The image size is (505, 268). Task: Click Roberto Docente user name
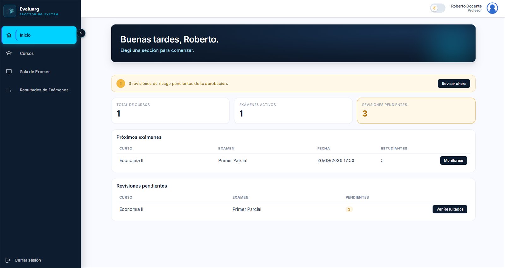pyautogui.click(x=466, y=6)
